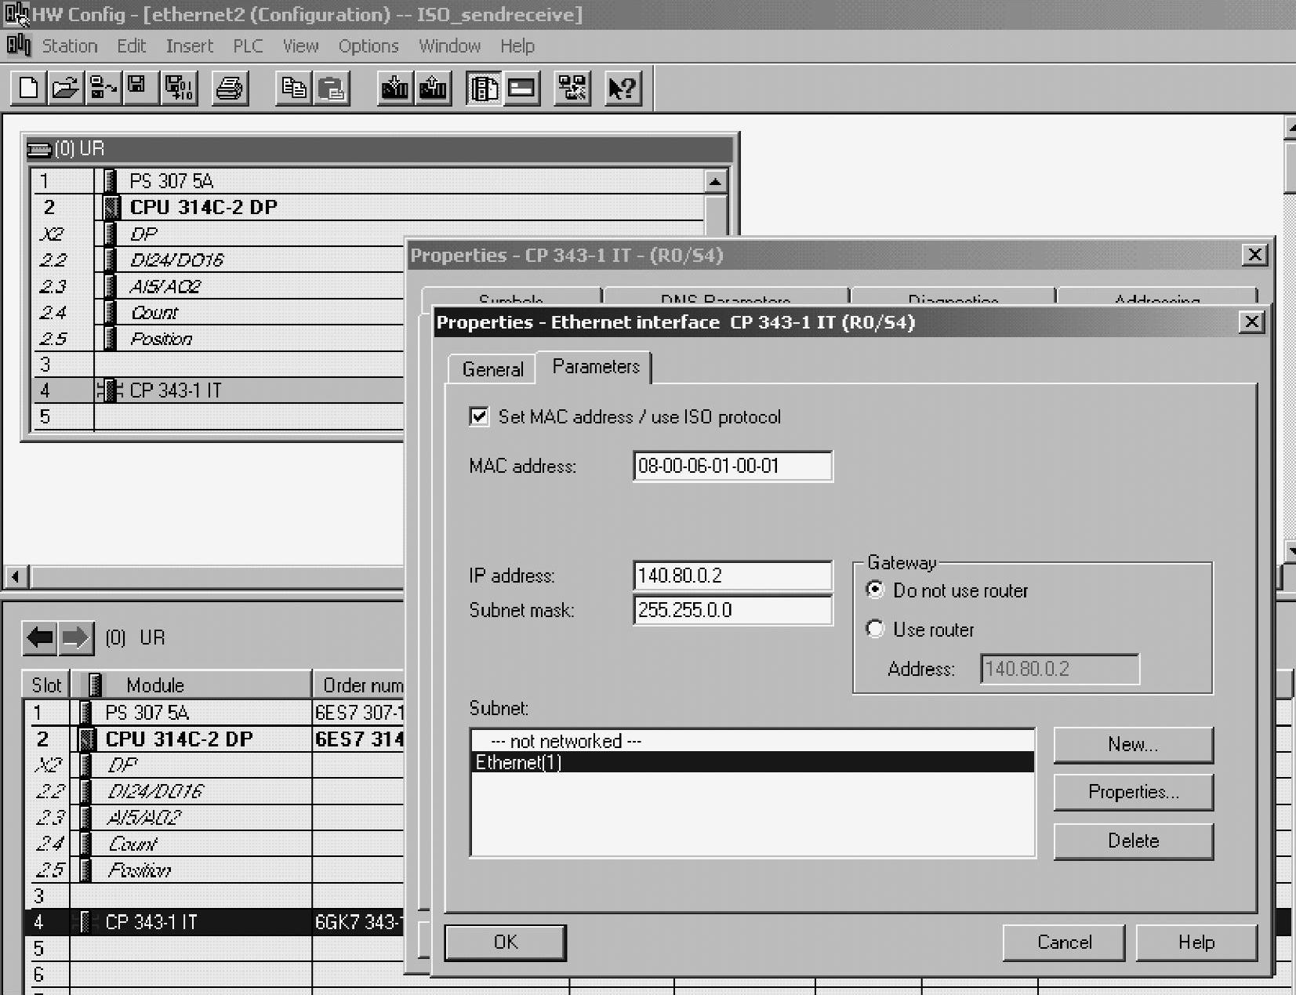Click the Save and Compile icon
Screen dimensions: 1296x995
coord(180,87)
